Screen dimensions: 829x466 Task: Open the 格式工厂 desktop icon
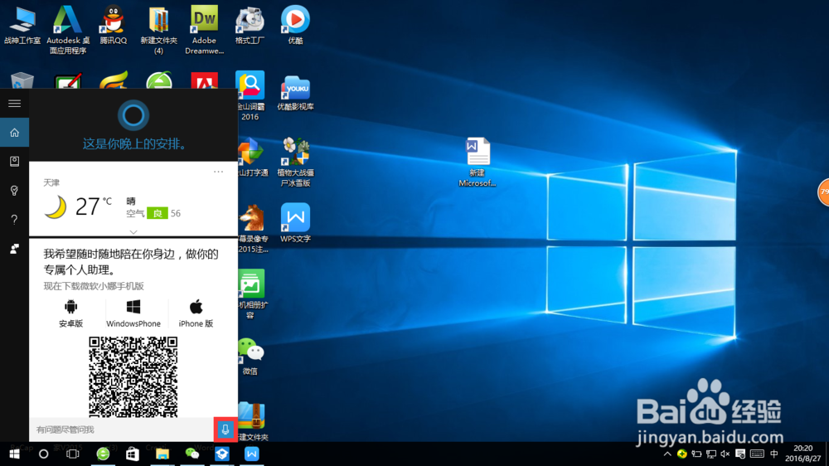coord(250,25)
